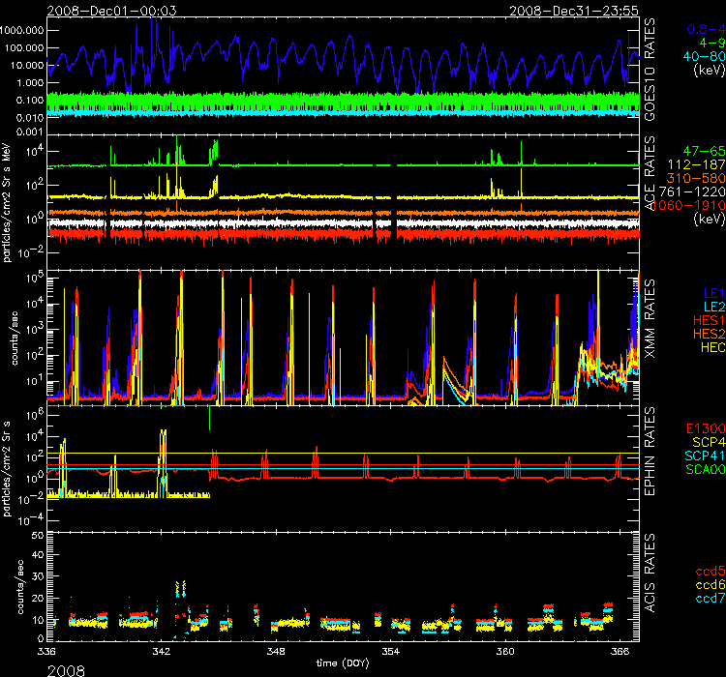
Task: Click the time (DOY) x-axis label
Action: tap(343, 662)
